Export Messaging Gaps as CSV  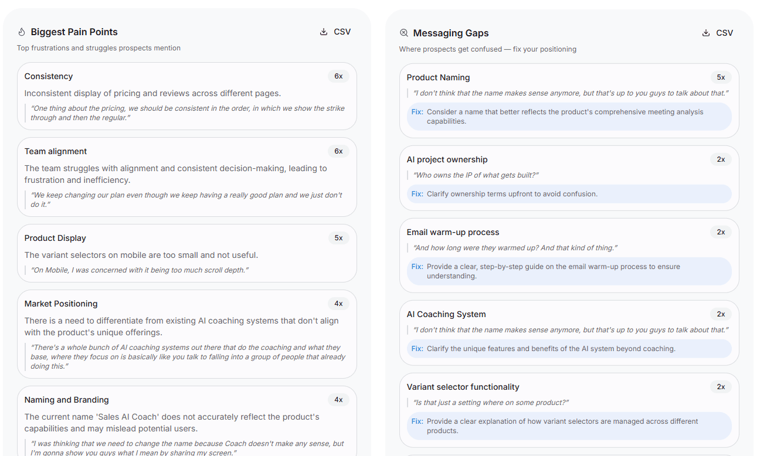[x=718, y=33]
